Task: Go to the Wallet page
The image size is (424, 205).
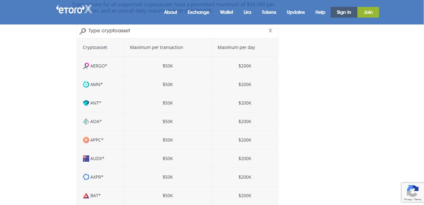Action: tap(227, 12)
